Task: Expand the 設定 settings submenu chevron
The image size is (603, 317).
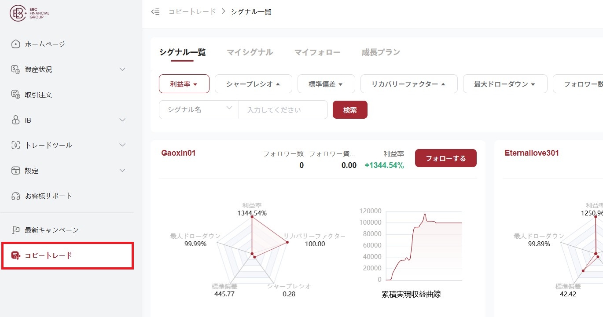Action: (122, 171)
